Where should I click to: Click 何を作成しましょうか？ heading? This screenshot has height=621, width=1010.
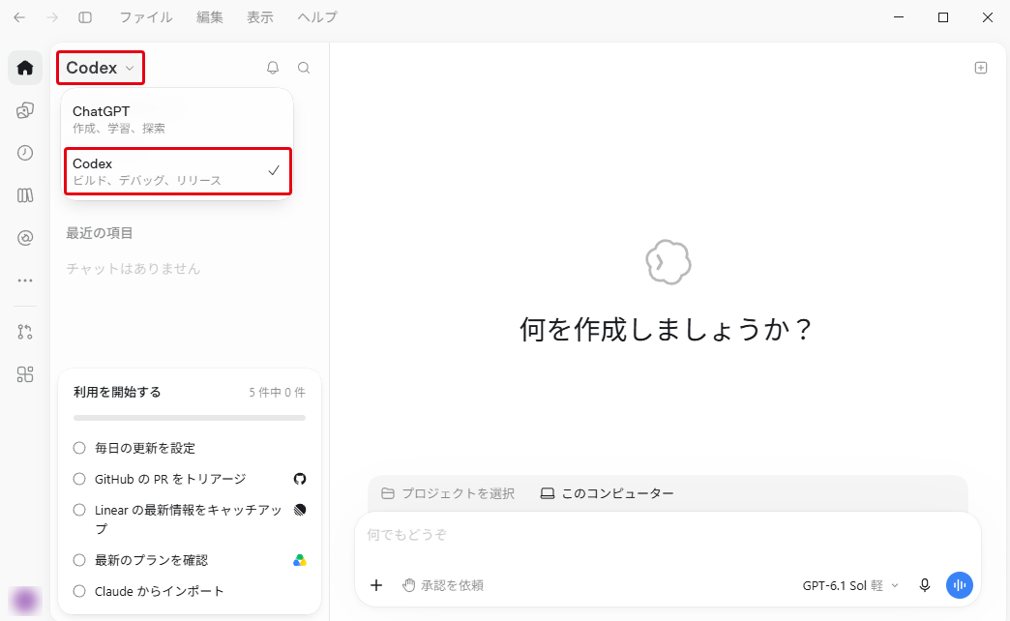pyautogui.click(x=666, y=329)
